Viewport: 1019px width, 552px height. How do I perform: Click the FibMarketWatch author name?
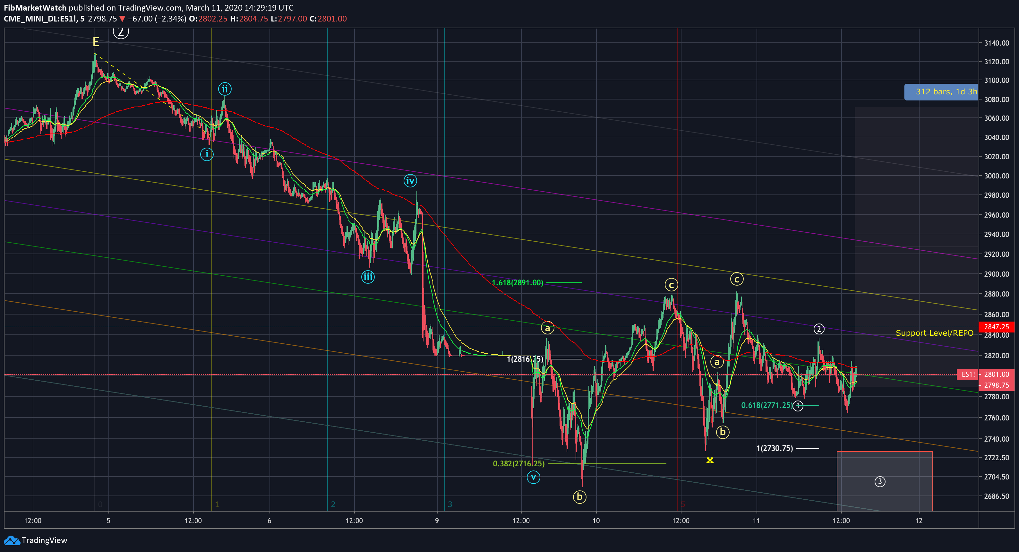coord(35,7)
